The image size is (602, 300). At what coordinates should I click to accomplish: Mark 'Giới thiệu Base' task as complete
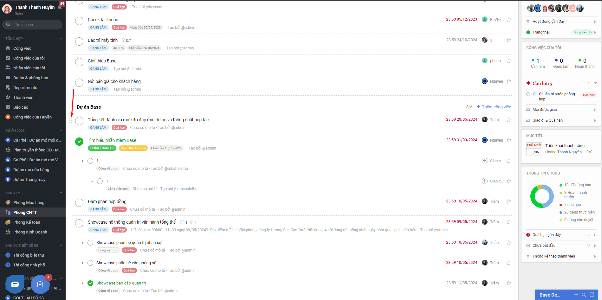[79, 62]
